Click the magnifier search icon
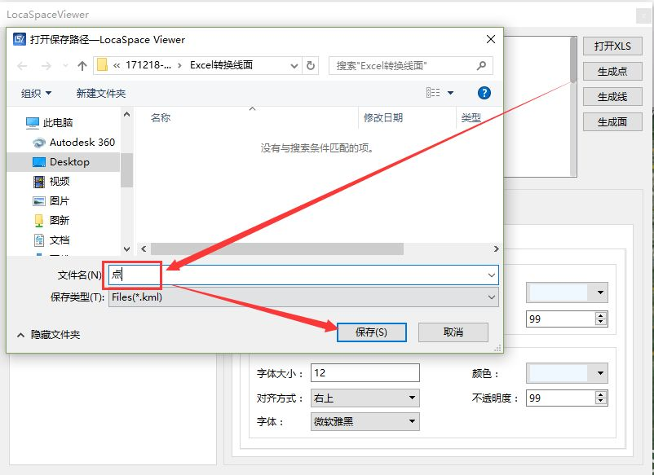The width and height of the screenshot is (654, 475). point(481,65)
